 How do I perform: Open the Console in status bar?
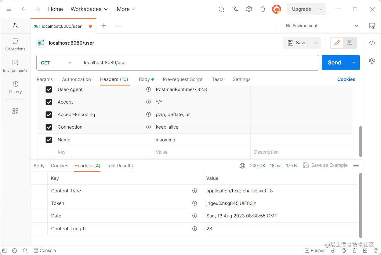point(45,250)
